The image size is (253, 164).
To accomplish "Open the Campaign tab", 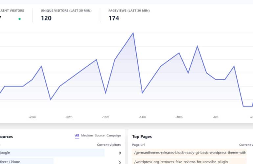I will (x=114, y=135).
